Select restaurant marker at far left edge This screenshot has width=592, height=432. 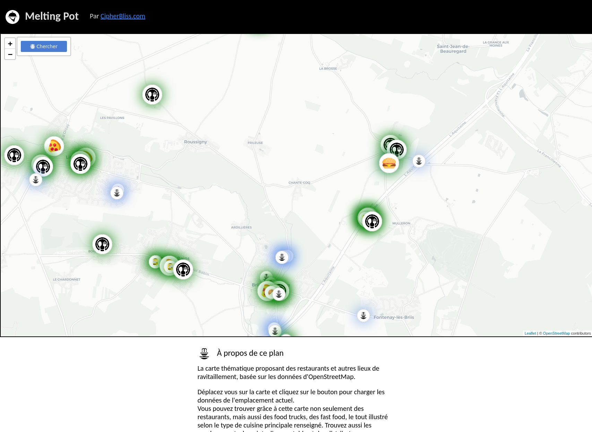pyautogui.click(x=14, y=155)
